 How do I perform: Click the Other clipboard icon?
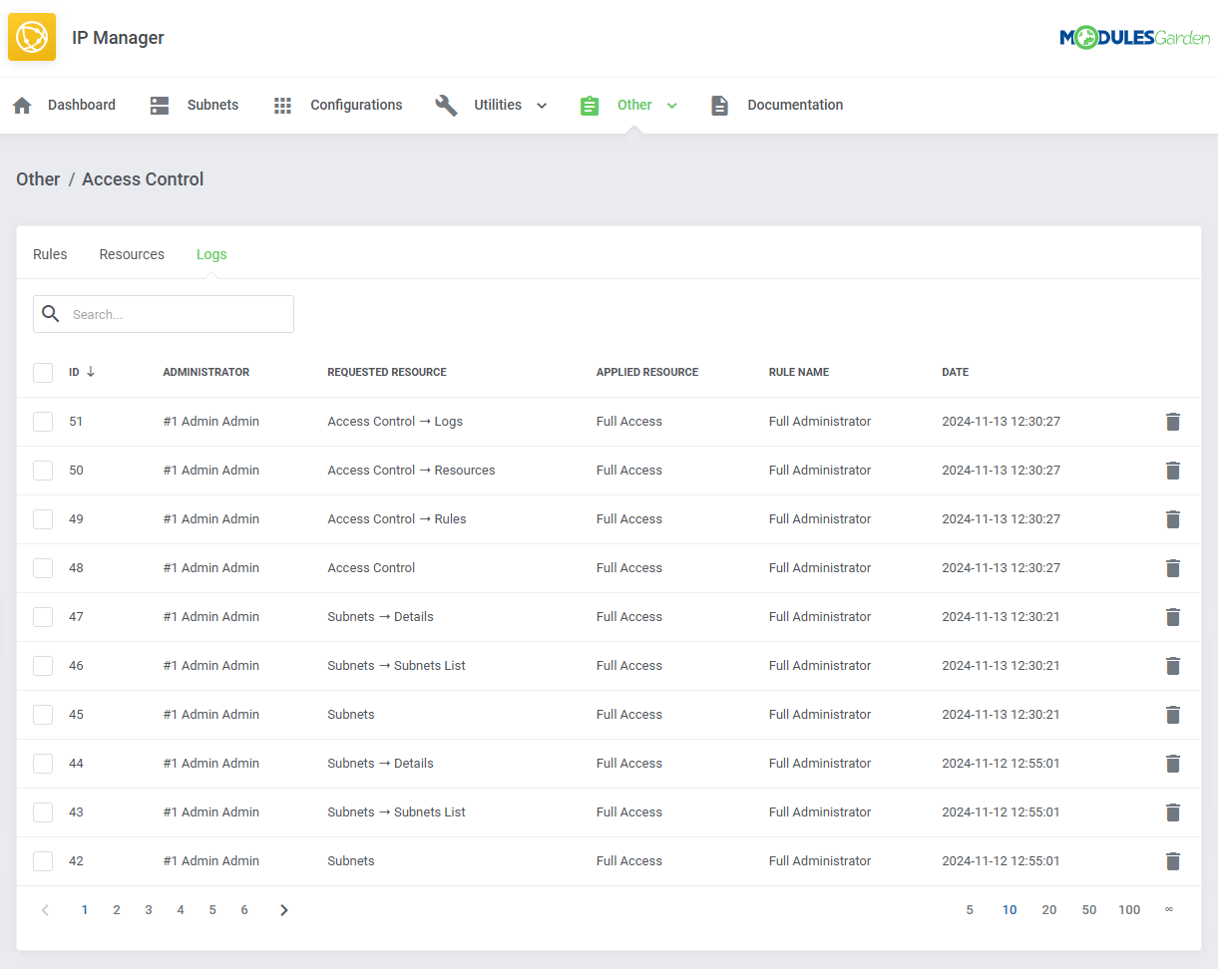[590, 105]
